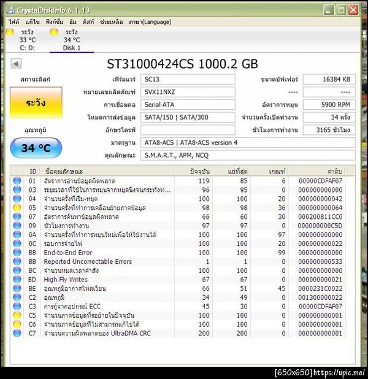Open the ฟังก์ชั่น (Function) menu
Image resolution: width=368 pixels, height=379 pixels.
click(54, 22)
